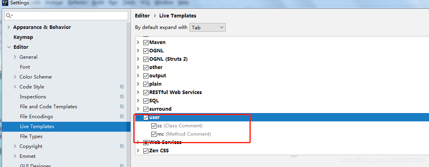
Task: Click project-level icon beside File Encodings
Action: tap(122, 117)
